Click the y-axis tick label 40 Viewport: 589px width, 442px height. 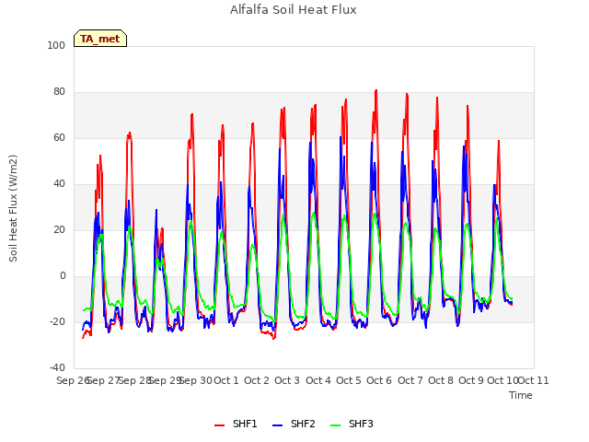click(59, 184)
